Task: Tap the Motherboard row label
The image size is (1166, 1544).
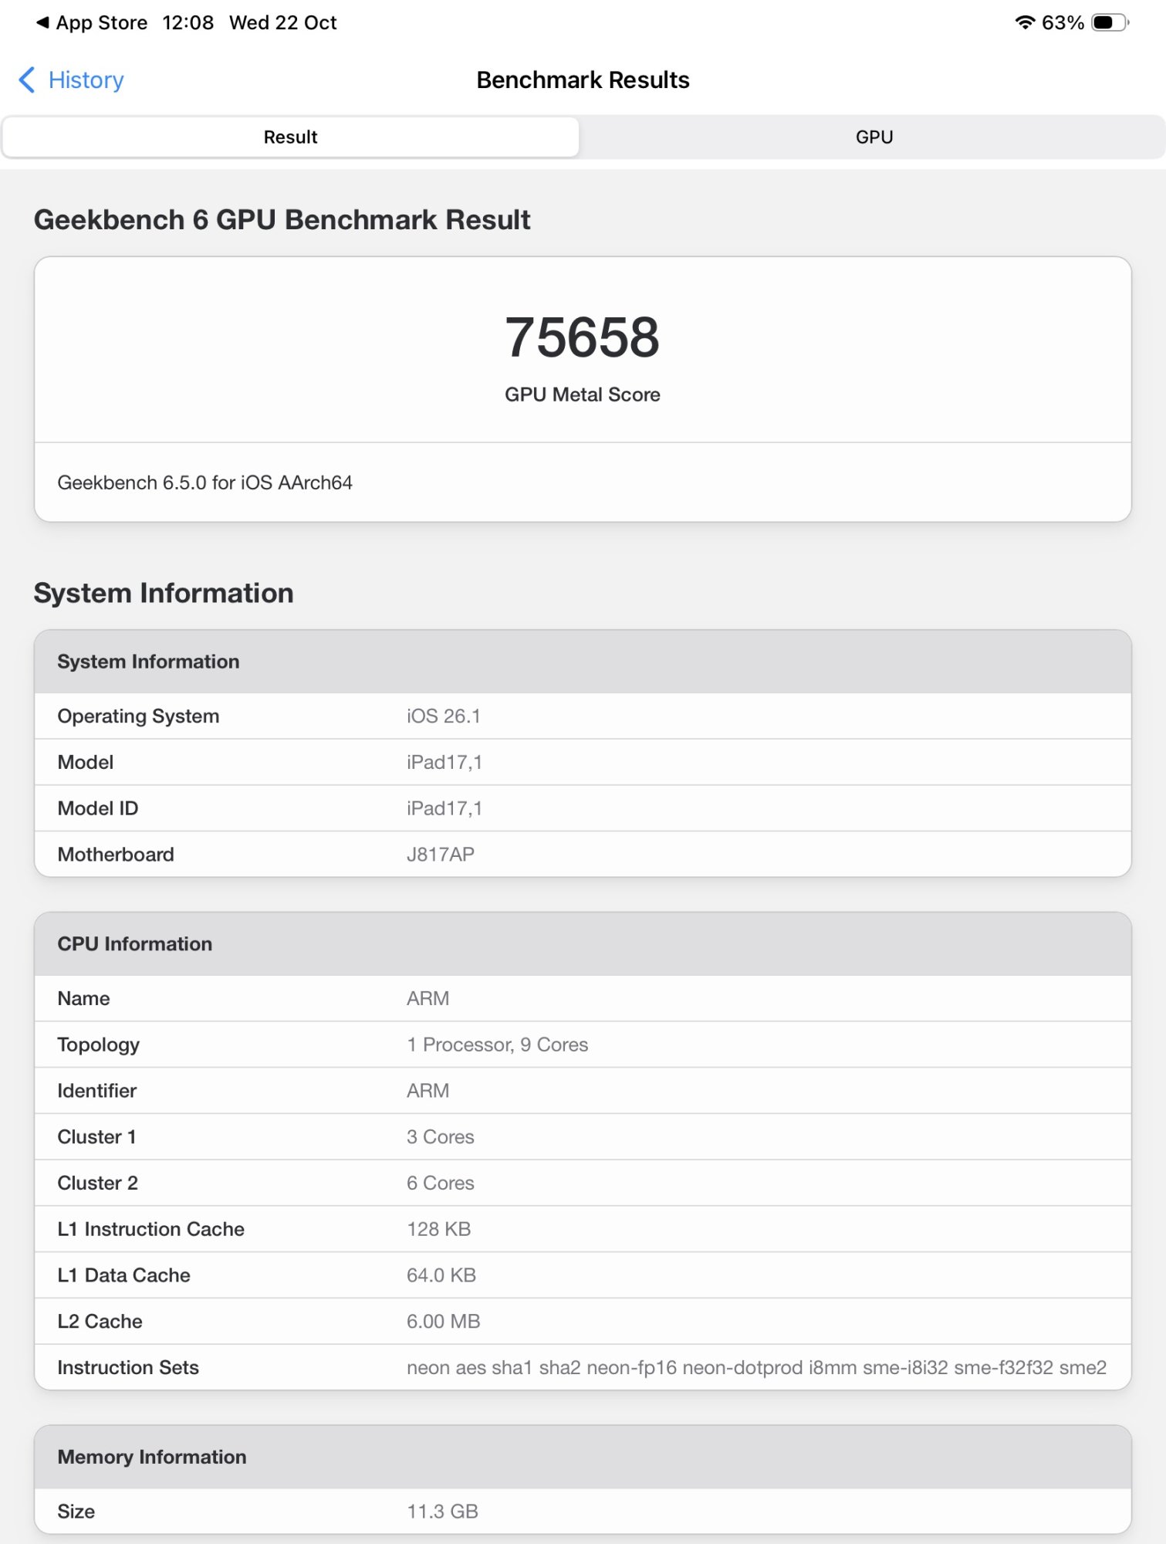Action: 116,855
